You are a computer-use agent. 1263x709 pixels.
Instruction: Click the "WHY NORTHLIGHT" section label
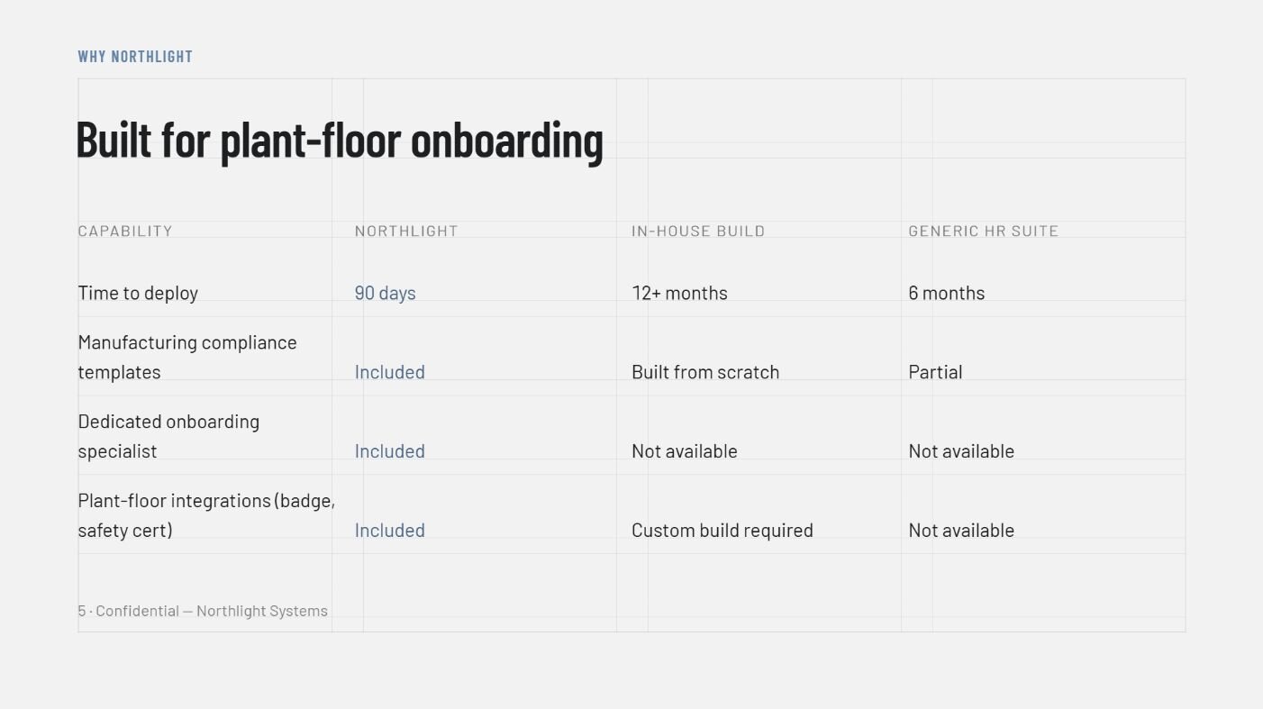pyautogui.click(x=135, y=56)
